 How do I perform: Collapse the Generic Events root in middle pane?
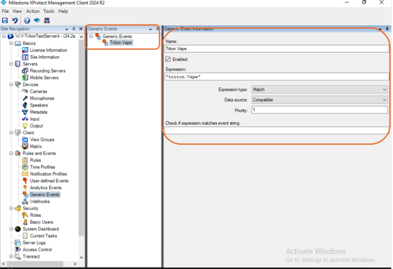click(91, 36)
